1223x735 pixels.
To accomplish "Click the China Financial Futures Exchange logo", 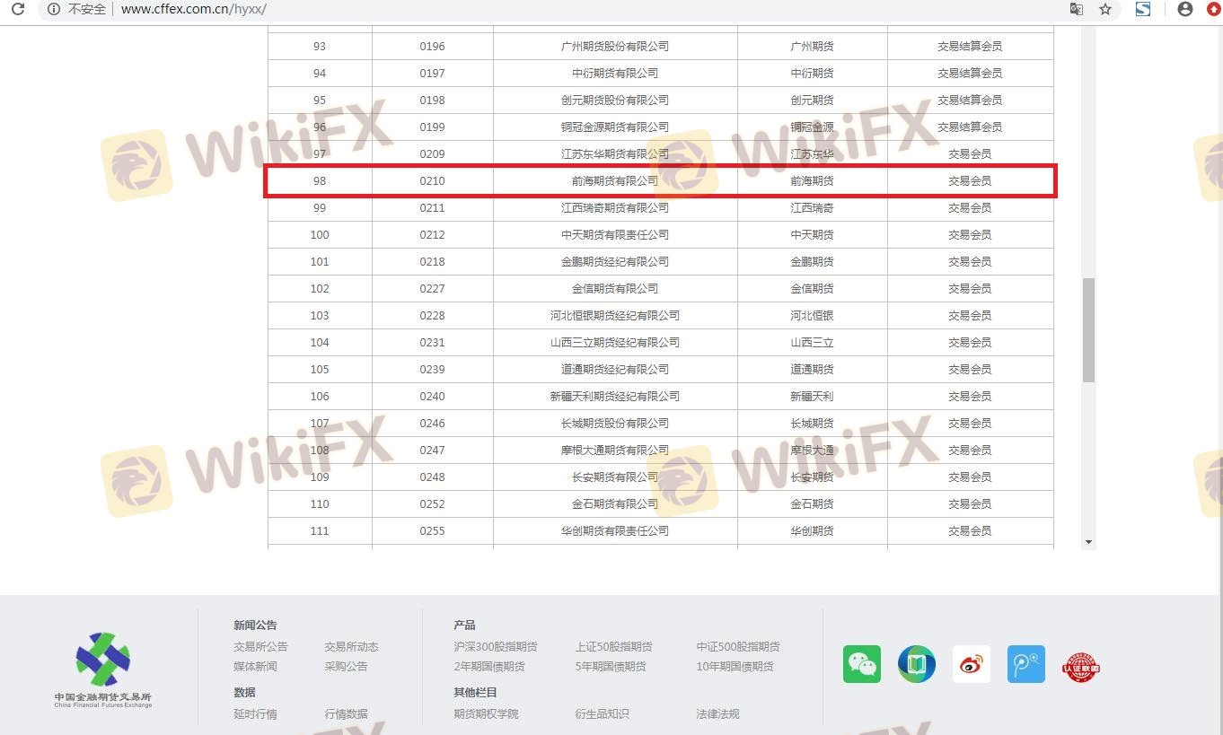I will tap(103, 669).
